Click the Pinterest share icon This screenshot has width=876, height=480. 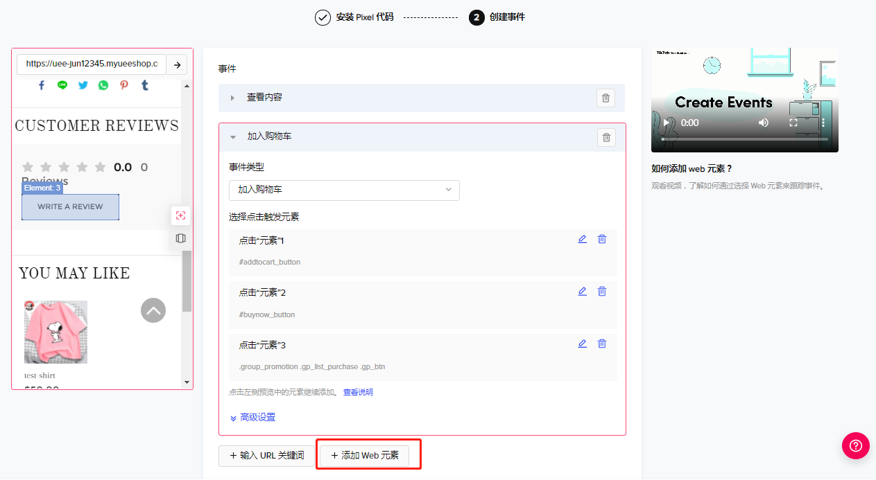[x=124, y=85]
